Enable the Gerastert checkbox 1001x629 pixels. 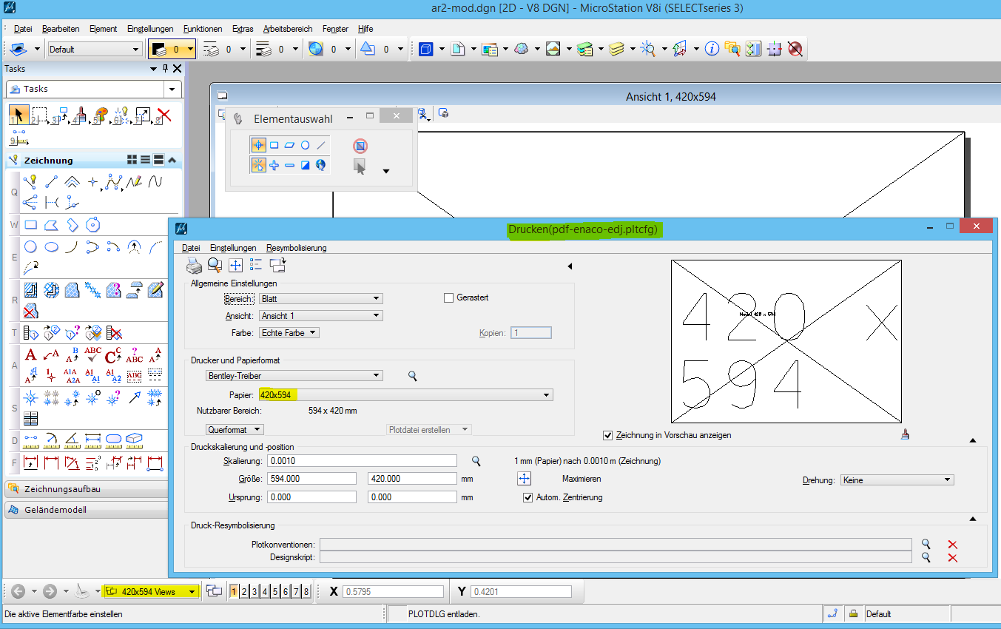[448, 297]
